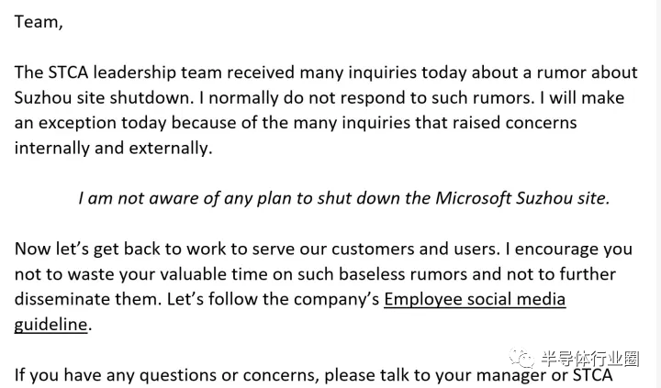Click the italic "I am not aware" sentence

(344, 198)
